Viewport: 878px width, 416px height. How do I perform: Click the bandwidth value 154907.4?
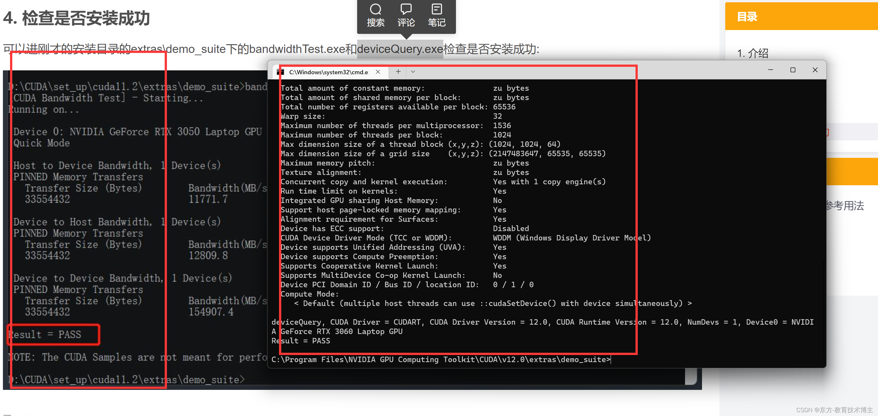click(x=211, y=311)
